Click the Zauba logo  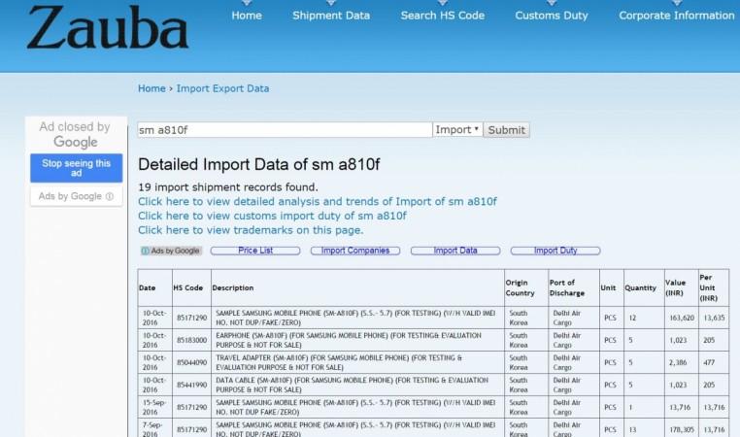tap(107, 29)
